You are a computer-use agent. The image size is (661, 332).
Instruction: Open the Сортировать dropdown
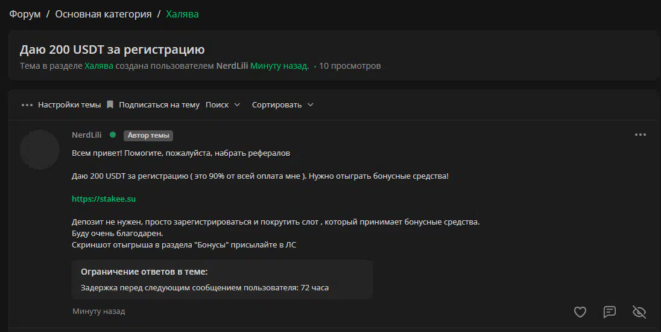(282, 104)
